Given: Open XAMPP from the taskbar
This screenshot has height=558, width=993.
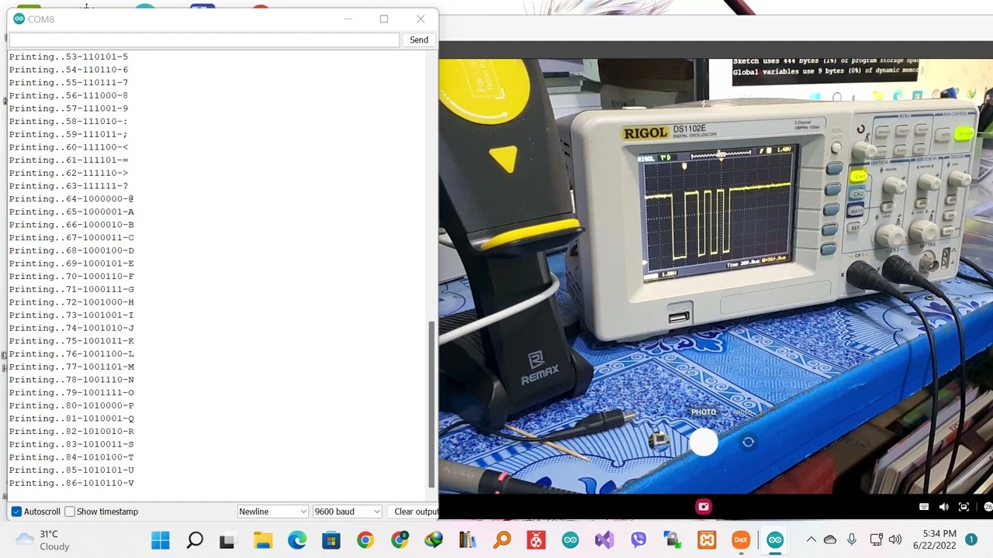Looking at the screenshot, I should [707, 540].
